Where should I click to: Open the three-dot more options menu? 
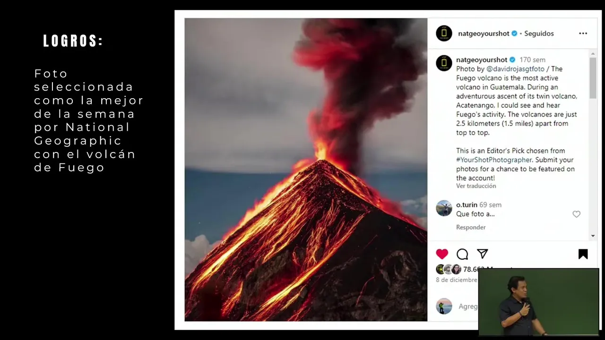583,34
